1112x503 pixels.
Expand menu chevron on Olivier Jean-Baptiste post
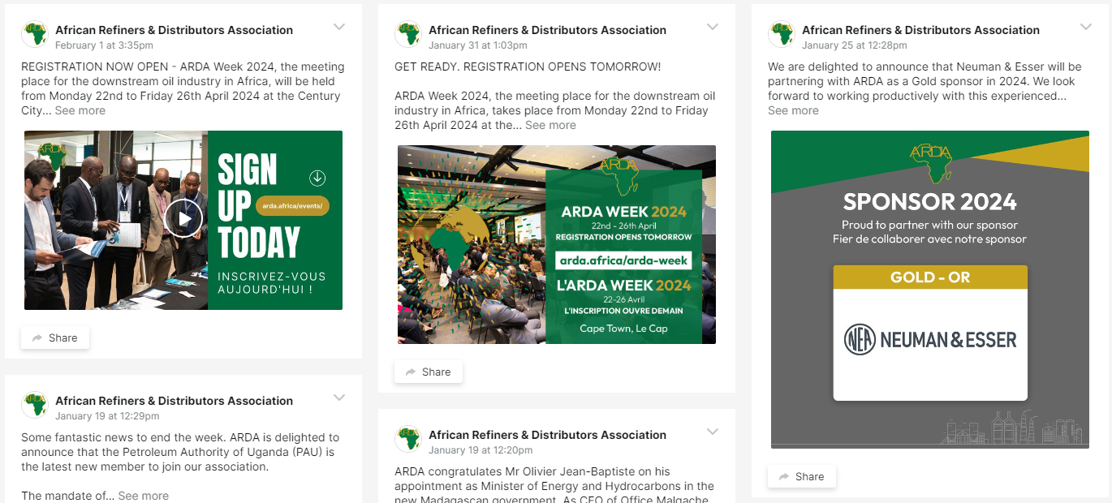click(x=713, y=432)
